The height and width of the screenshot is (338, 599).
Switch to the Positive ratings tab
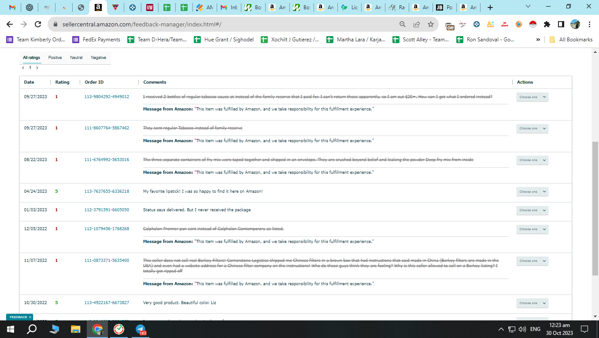pos(55,58)
